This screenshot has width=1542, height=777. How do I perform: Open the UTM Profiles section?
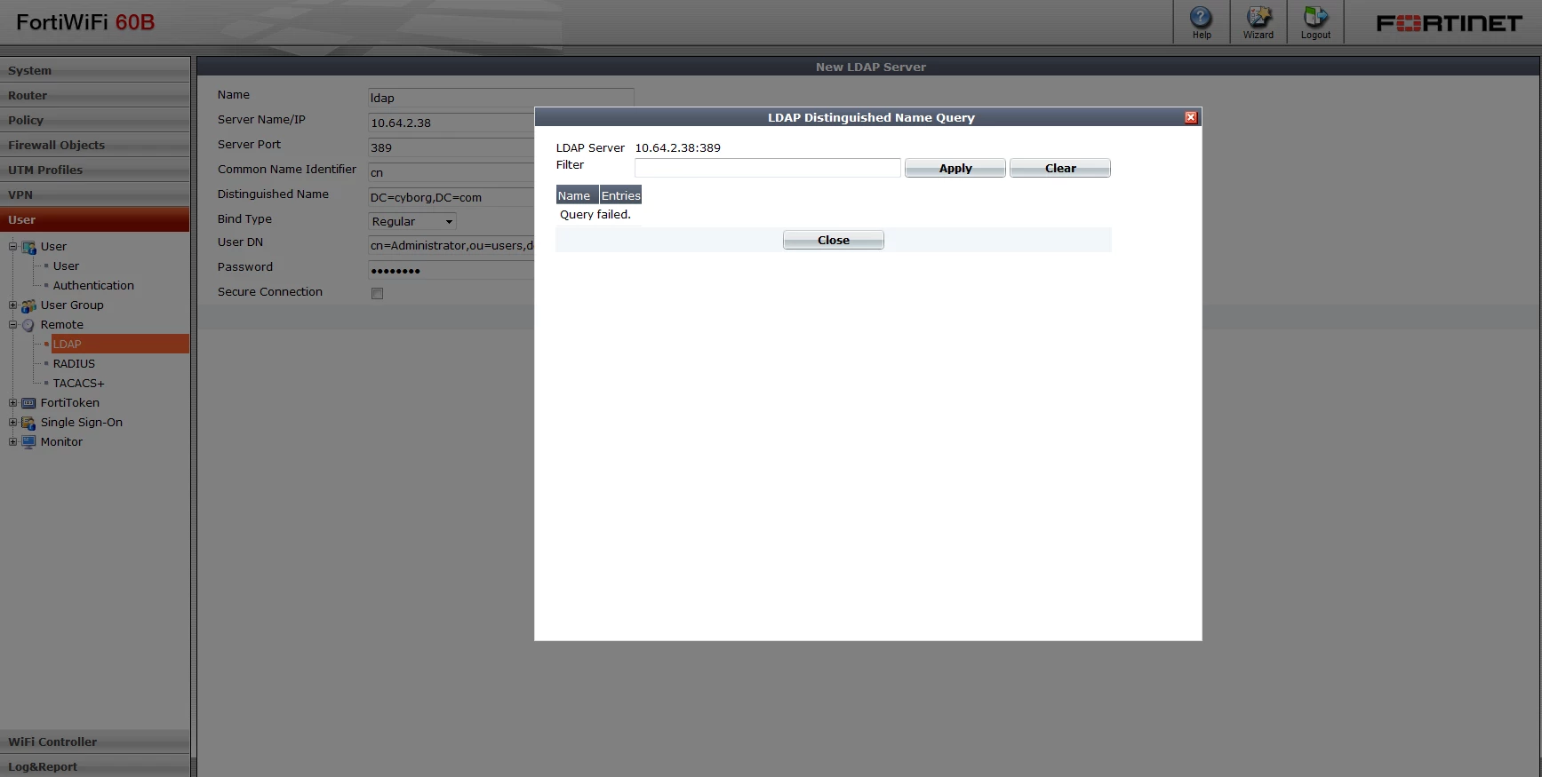[x=95, y=170]
